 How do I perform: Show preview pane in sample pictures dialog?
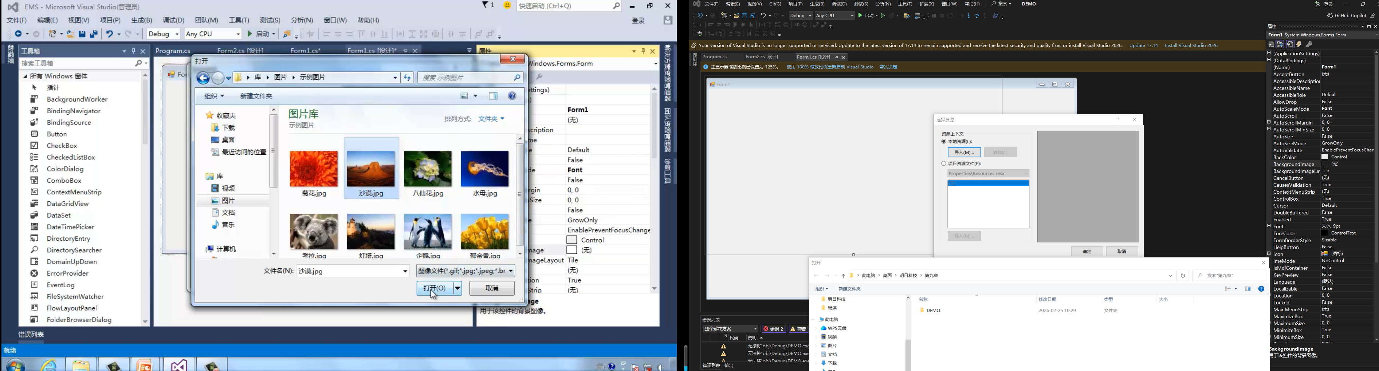493,96
